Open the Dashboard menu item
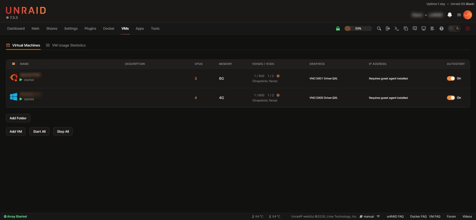Image resolution: width=476 pixels, height=220 pixels. (16, 28)
